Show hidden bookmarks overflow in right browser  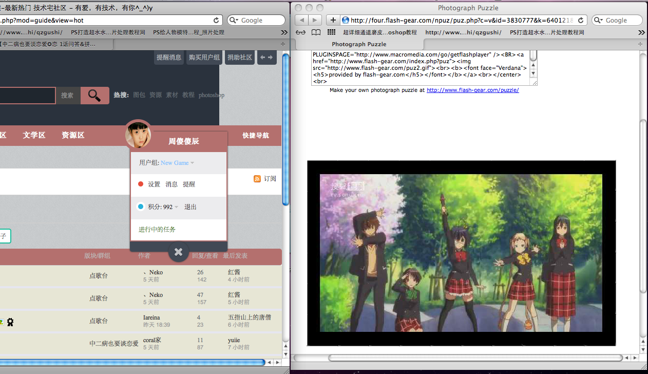pos(641,32)
